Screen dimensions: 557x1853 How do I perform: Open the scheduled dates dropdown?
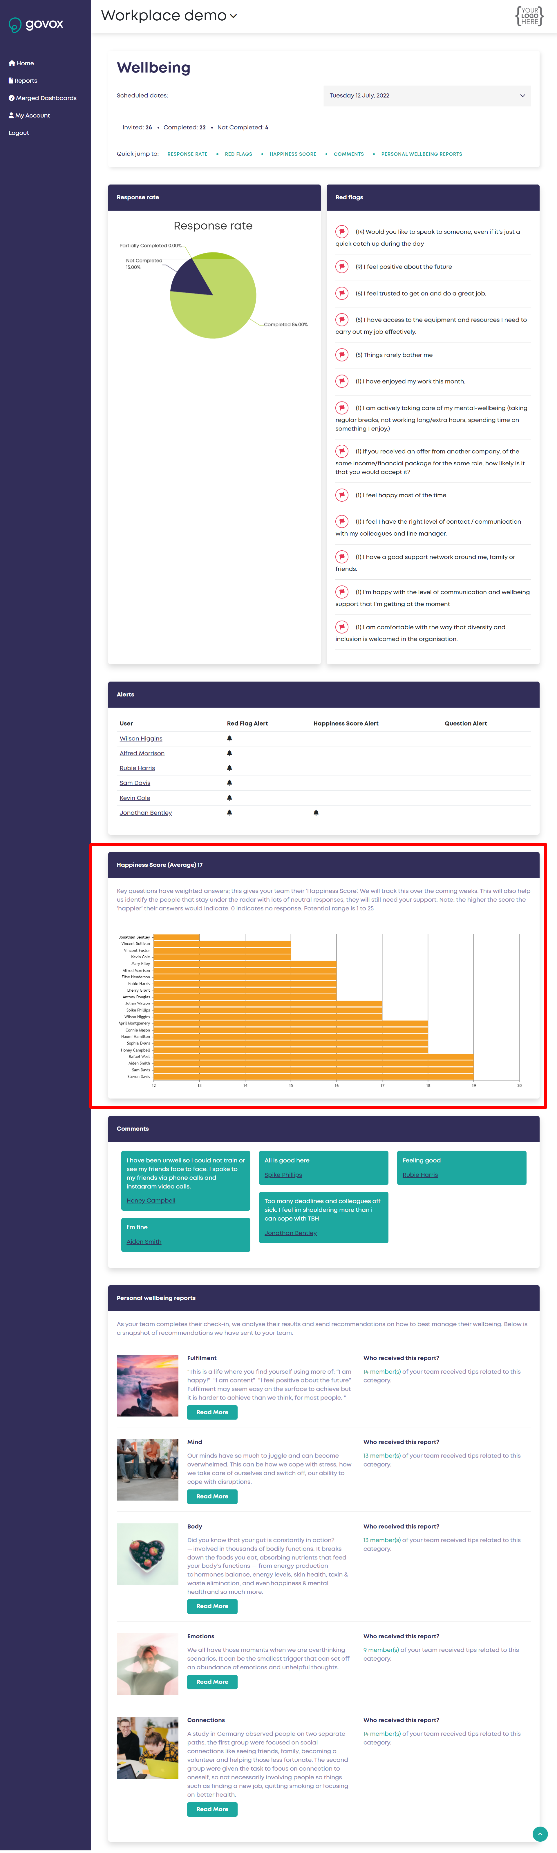tap(427, 96)
